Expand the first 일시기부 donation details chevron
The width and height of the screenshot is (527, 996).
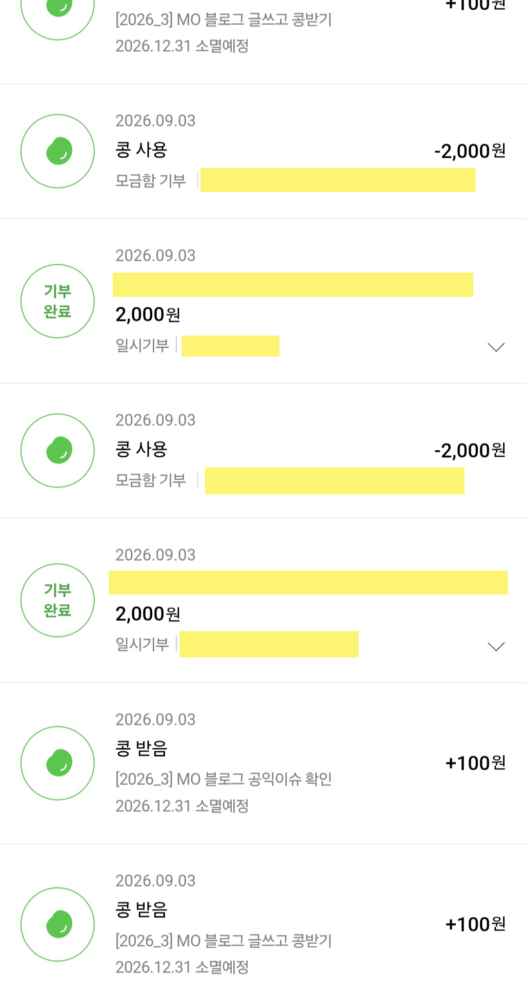coord(496,347)
